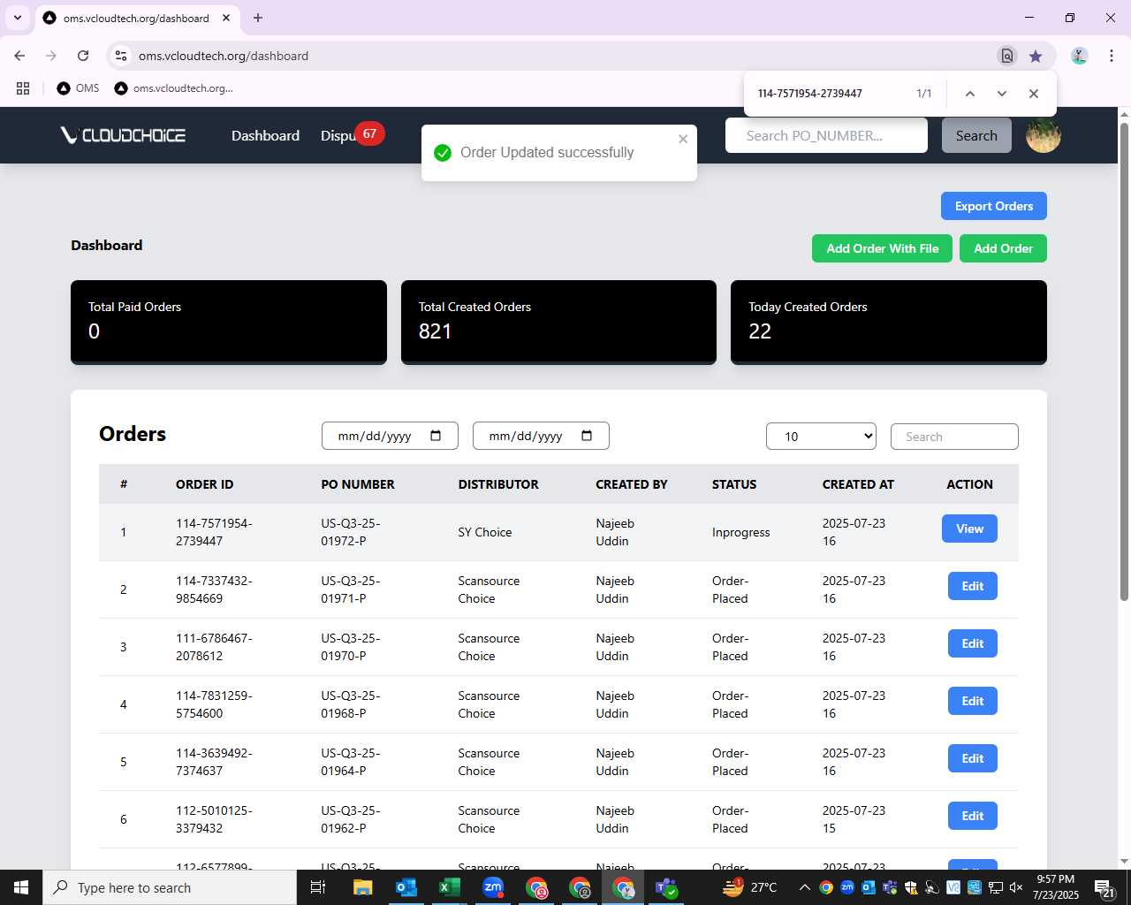This screenshot has width=1131, height=905.
Task: Click the ORDER ID column header
Action: tap(205, 484)
